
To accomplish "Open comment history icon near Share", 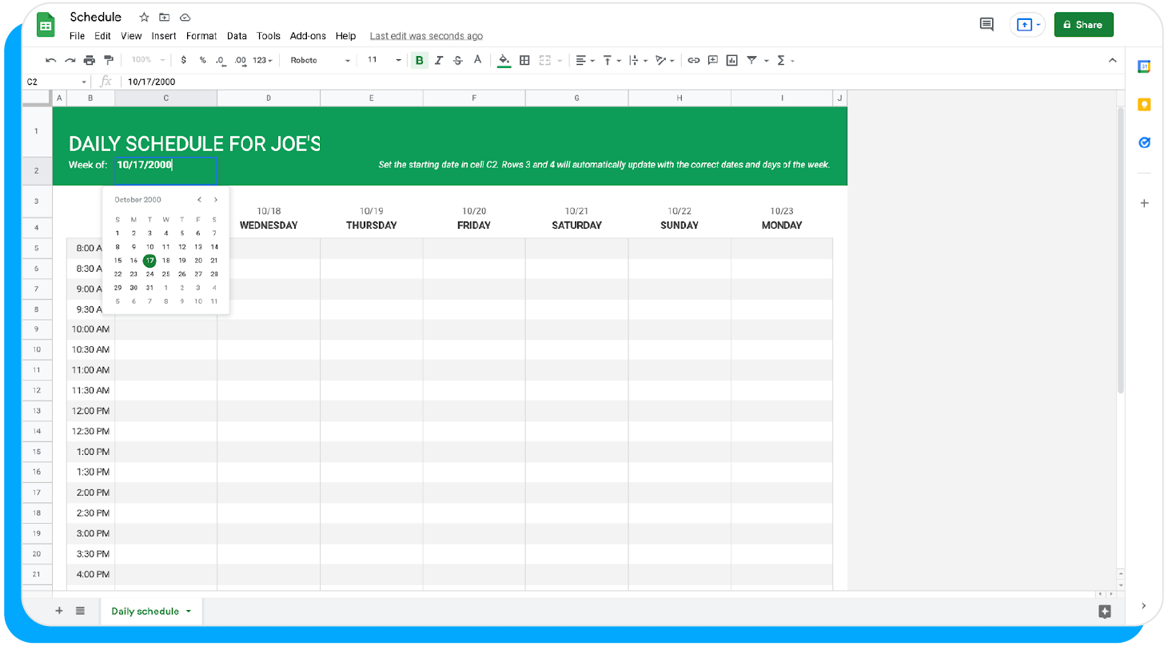I will pos(987,25).
